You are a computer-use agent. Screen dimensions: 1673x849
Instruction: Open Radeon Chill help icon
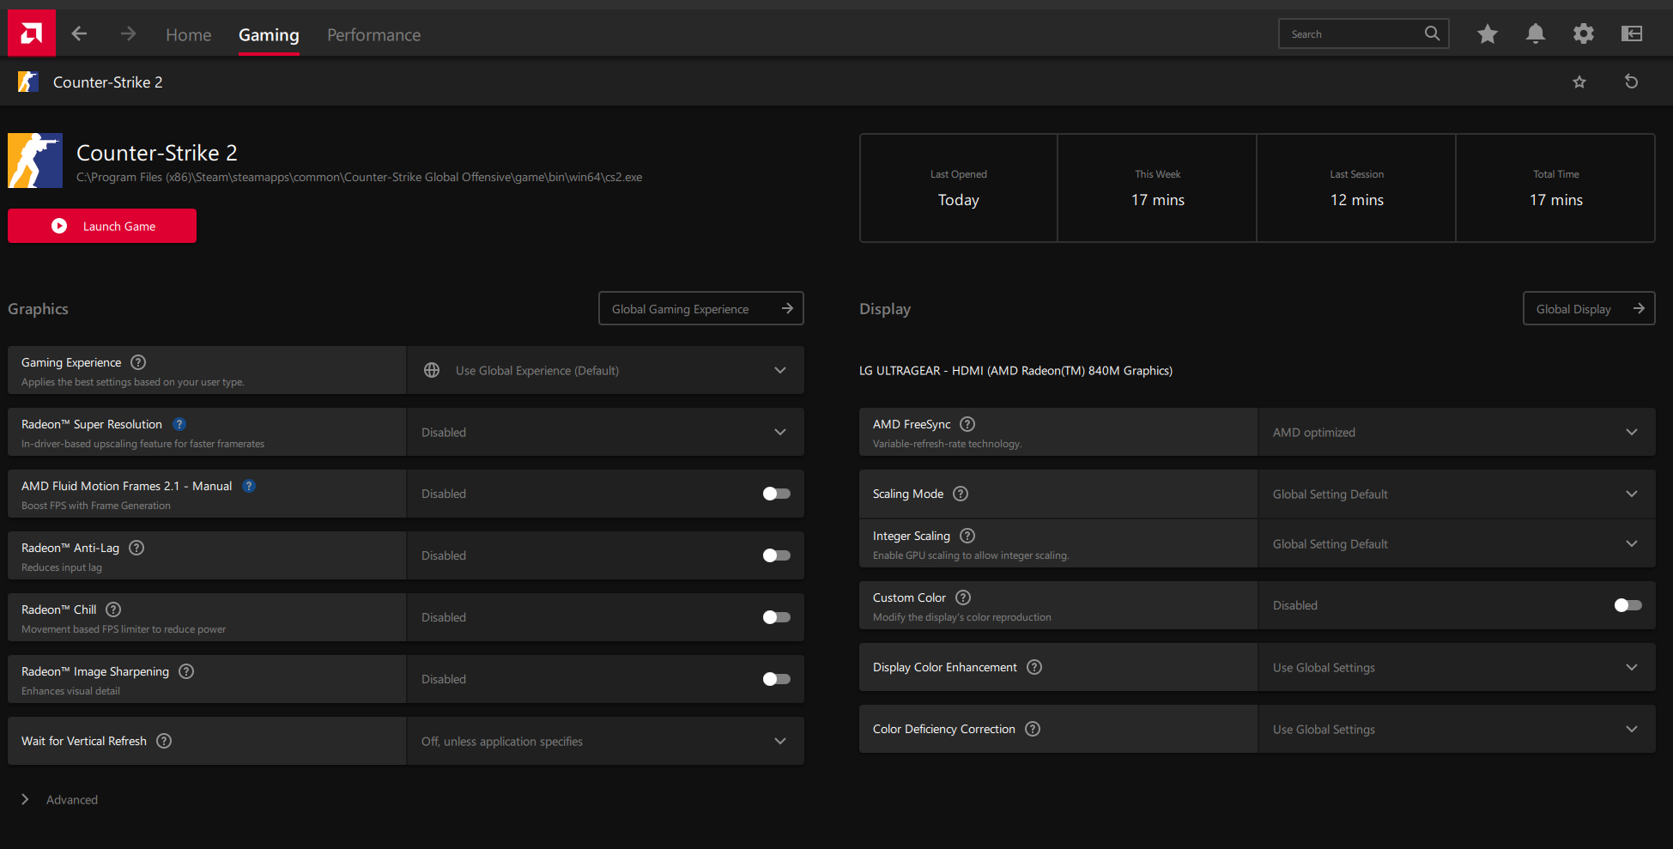[113, 609]
